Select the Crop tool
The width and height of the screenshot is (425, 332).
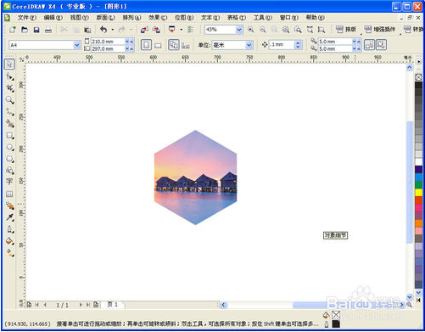tap(10, 88)
